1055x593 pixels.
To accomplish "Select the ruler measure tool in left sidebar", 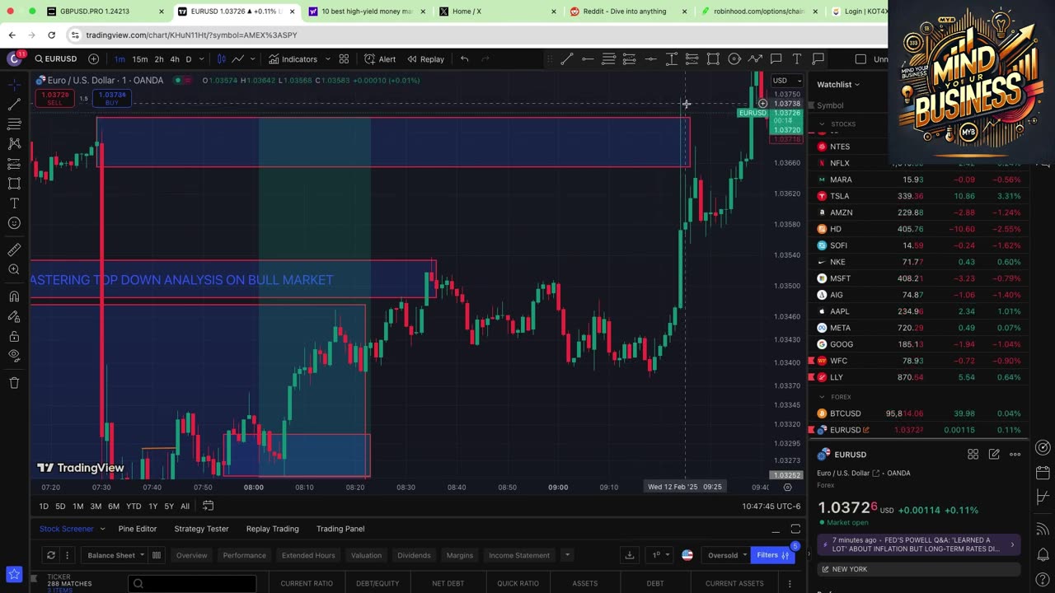I will pos(14,250).
